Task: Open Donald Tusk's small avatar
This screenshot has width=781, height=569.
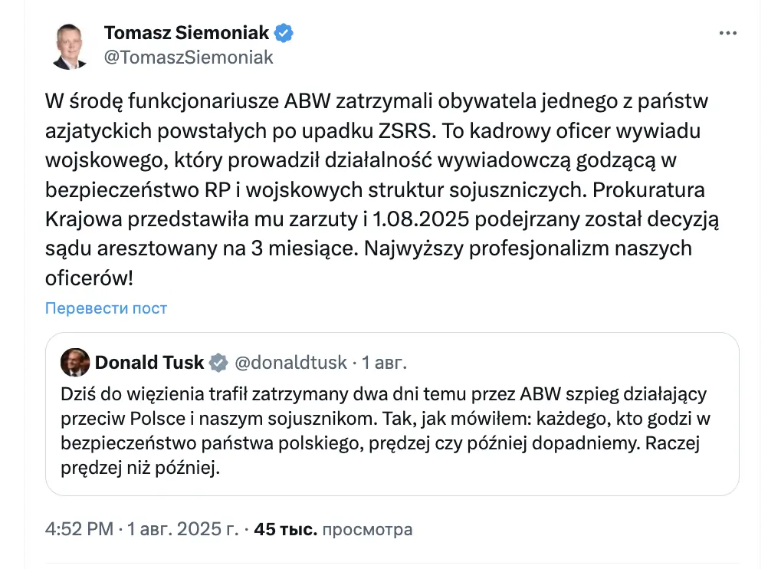Action: [74, 362]
